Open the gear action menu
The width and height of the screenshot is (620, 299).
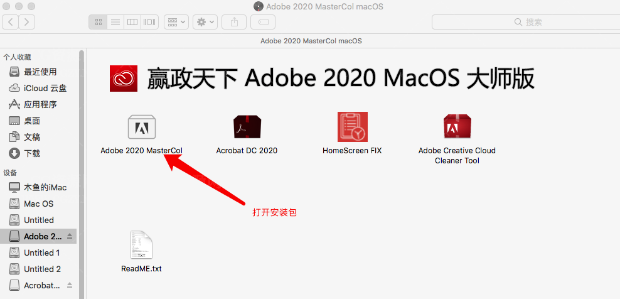tap(205, 22)
